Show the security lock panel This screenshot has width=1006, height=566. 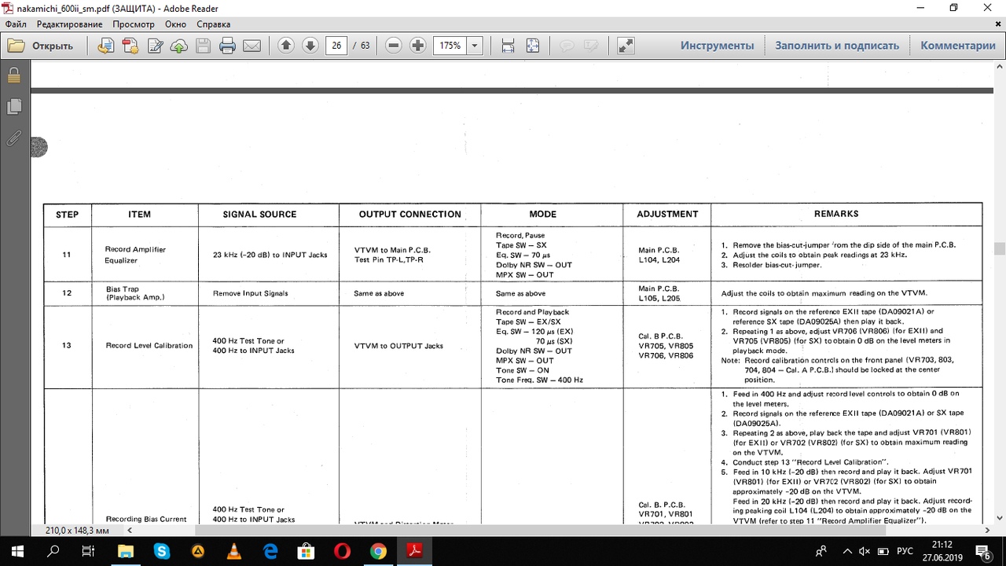click(13, 75)
